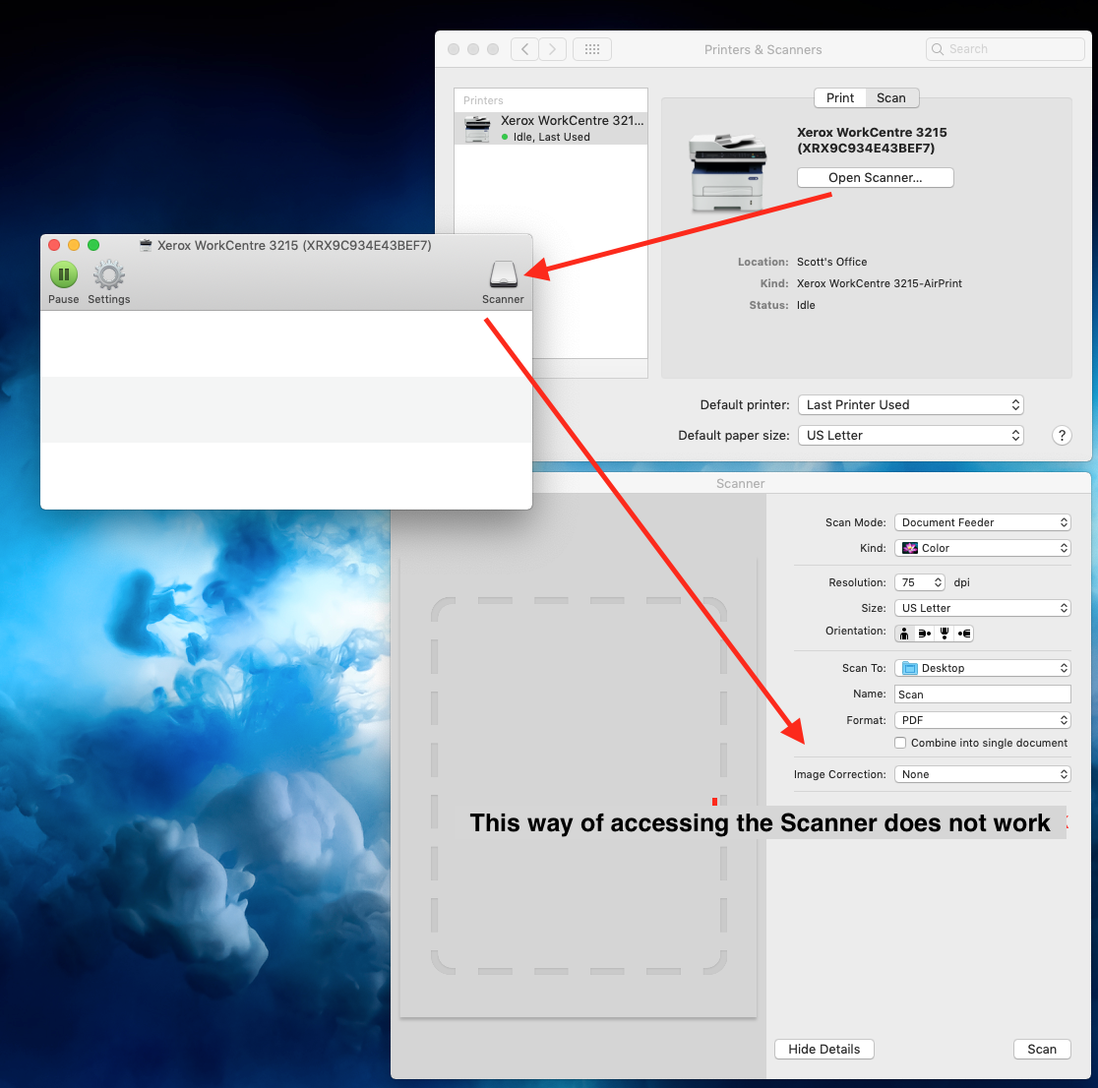This screenshot has height=1088, width=1098.
Task: Select portrait orientation icon
Action: coord(904,634)
